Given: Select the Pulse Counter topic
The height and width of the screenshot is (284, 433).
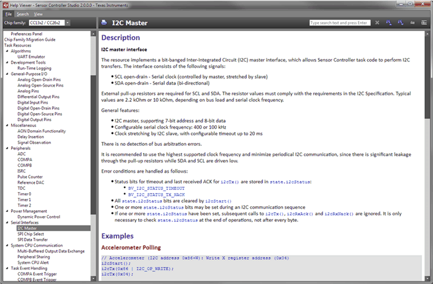Looking at the screenshot, I should tap(30, 177).
